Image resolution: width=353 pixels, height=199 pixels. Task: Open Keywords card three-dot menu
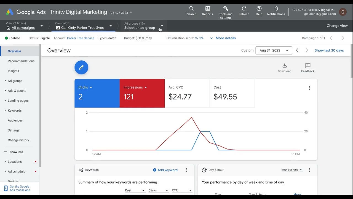pyautogui.click(x=186, y=170)
